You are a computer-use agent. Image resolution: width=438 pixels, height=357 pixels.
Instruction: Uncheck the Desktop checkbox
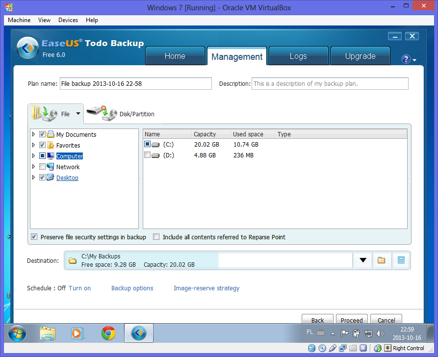pos(42,177)
